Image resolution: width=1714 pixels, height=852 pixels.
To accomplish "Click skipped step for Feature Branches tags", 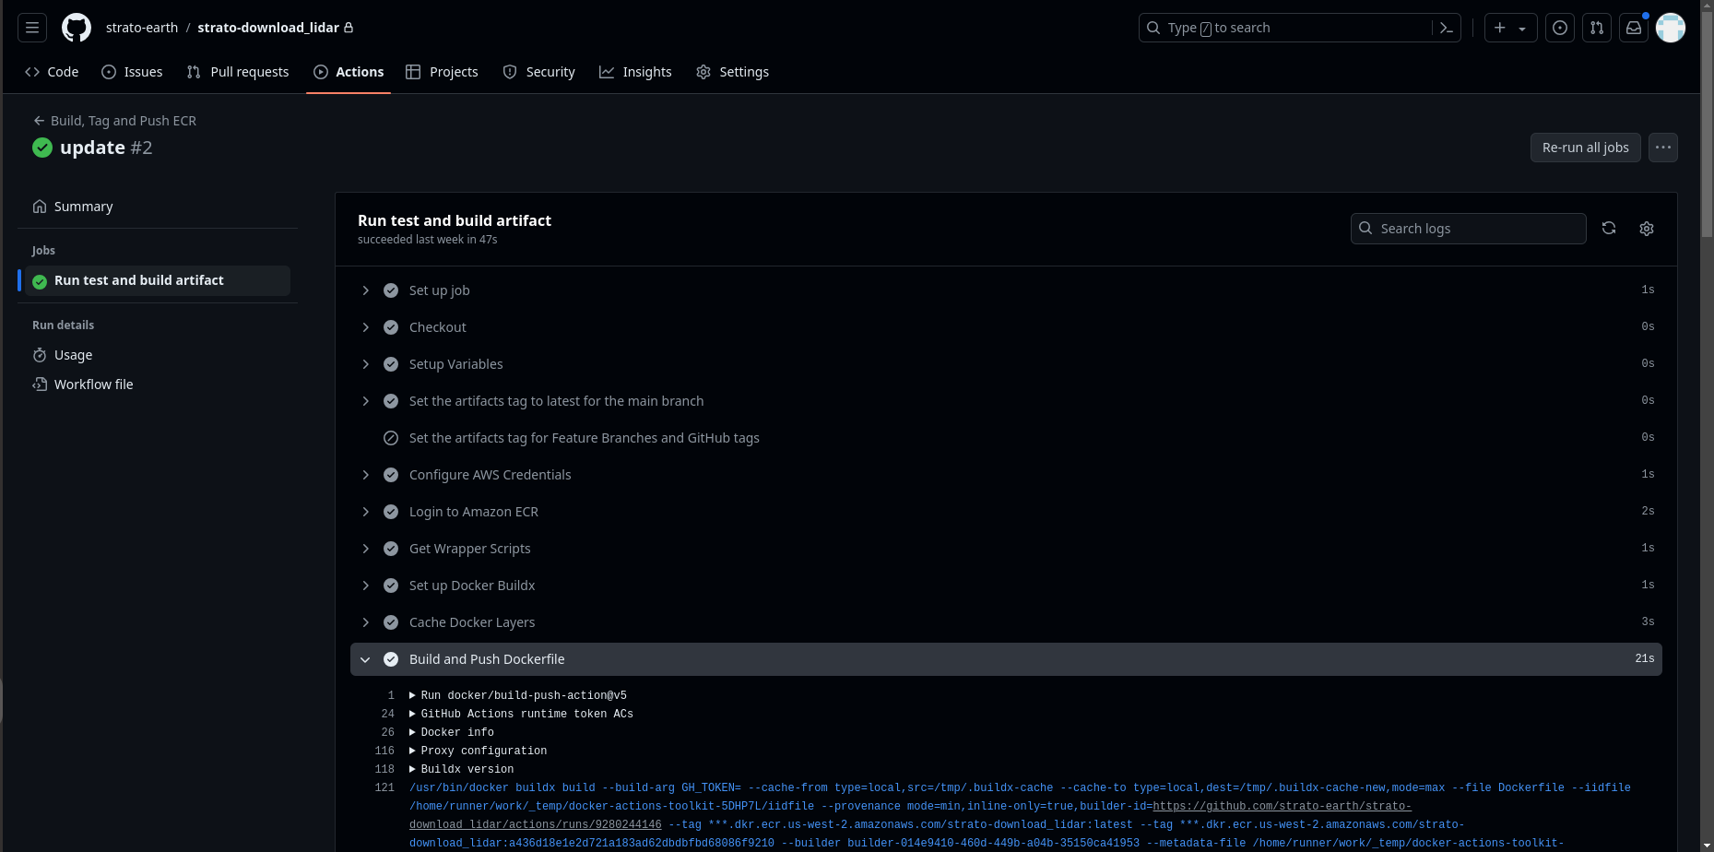I will [x=1006, y=438].
